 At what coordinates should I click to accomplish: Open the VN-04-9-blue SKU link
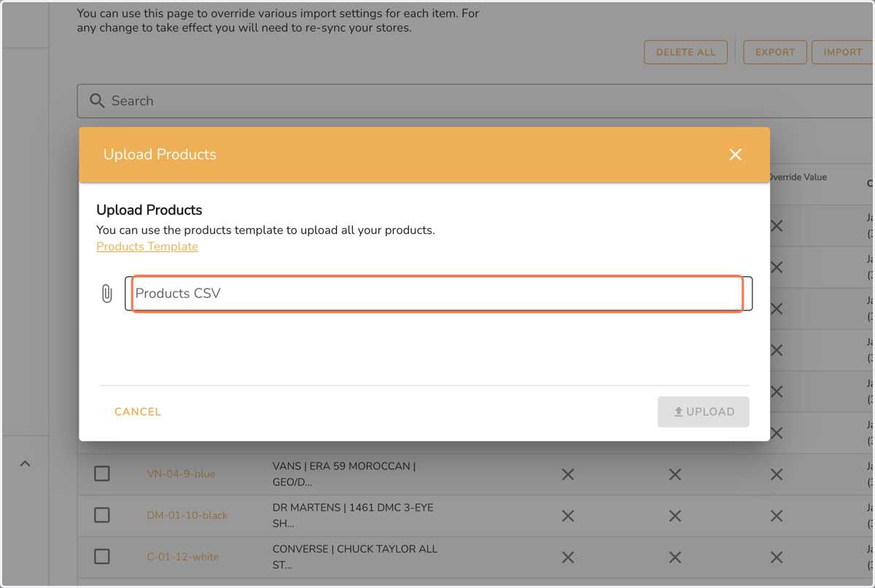181,474
